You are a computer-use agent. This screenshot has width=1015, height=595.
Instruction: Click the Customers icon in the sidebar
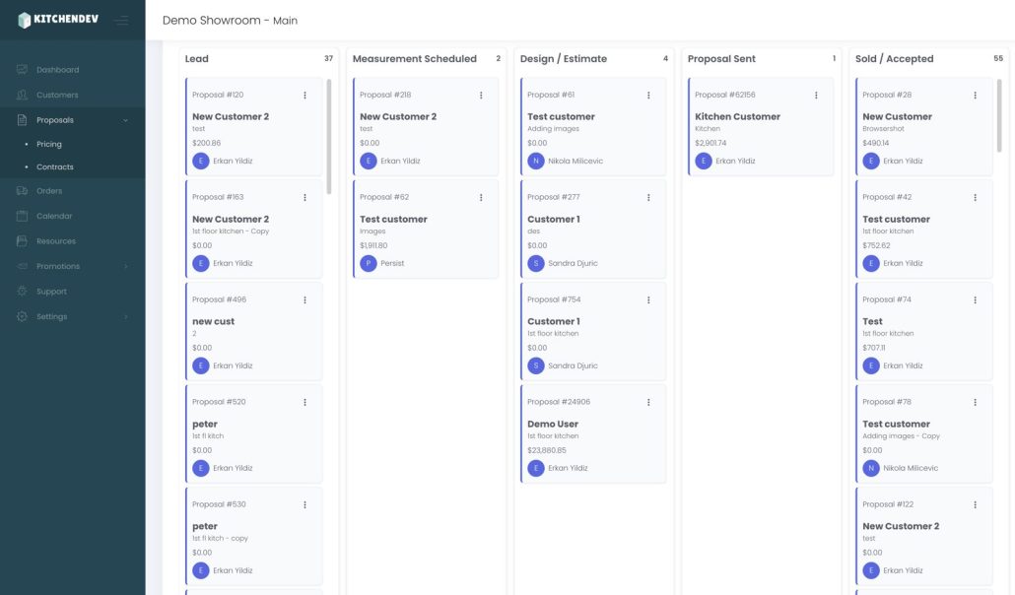coord(22,95)
